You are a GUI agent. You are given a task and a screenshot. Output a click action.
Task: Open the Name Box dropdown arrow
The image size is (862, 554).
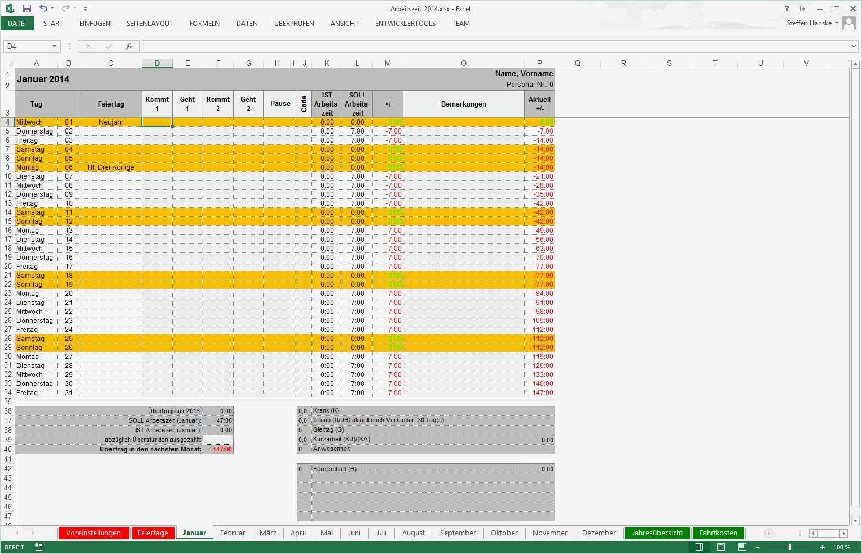pyautogui.click(x=54, y=46)
